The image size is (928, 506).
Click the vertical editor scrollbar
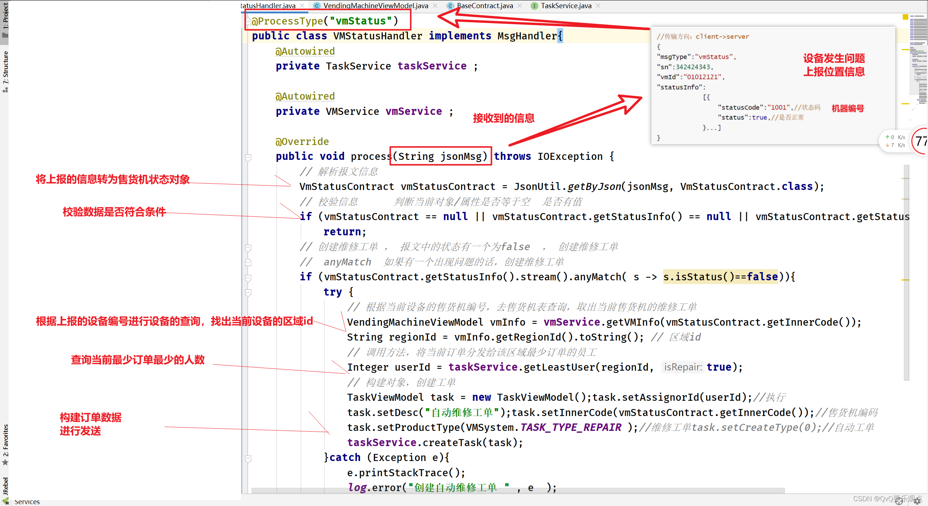click(906, 273)
